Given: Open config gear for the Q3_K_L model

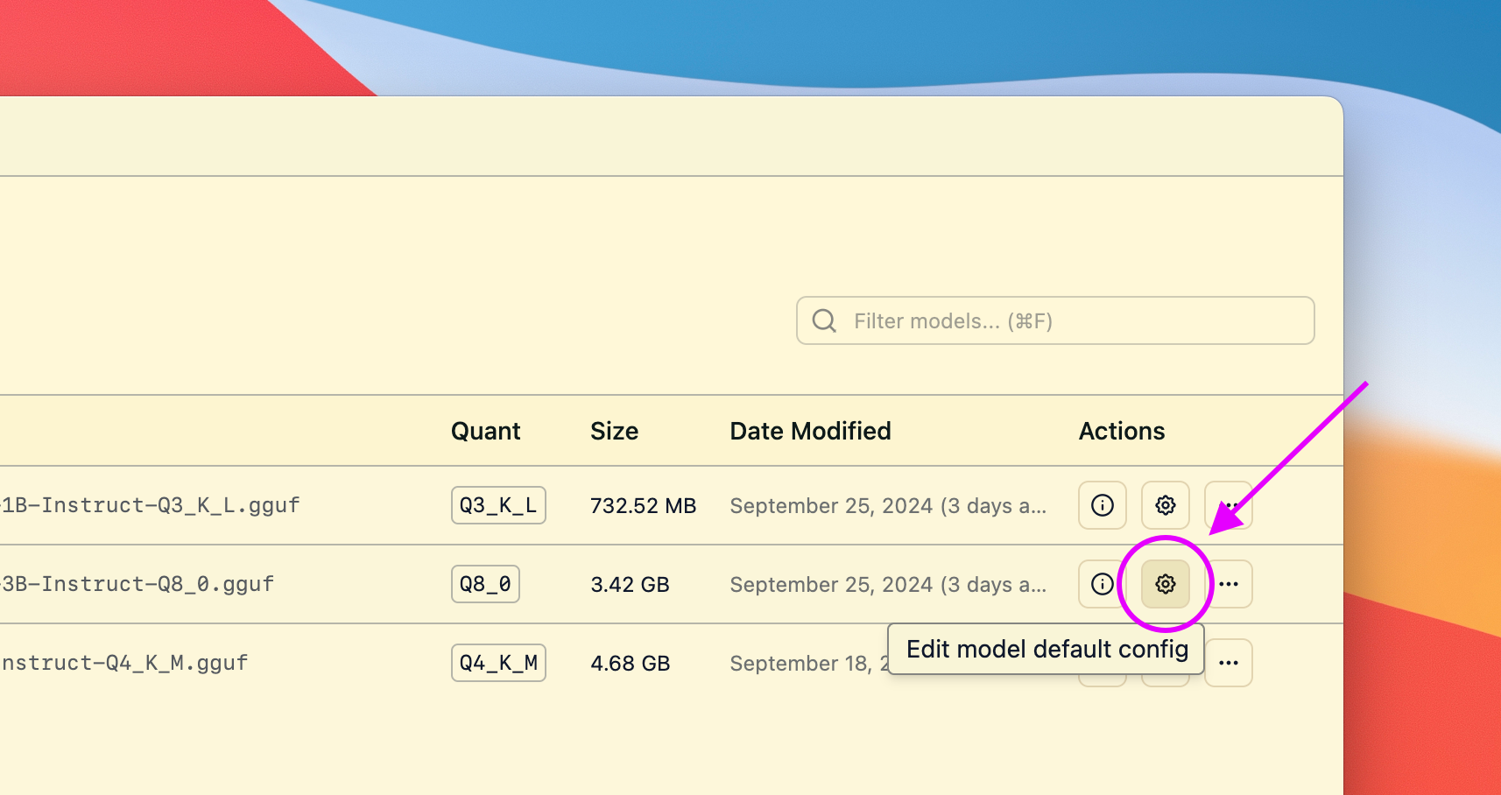Looking at the screenshot, I should (x=1165, y=505).
